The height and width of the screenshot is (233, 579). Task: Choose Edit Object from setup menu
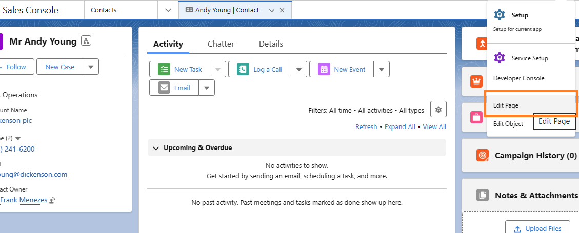tap(508, 124)
